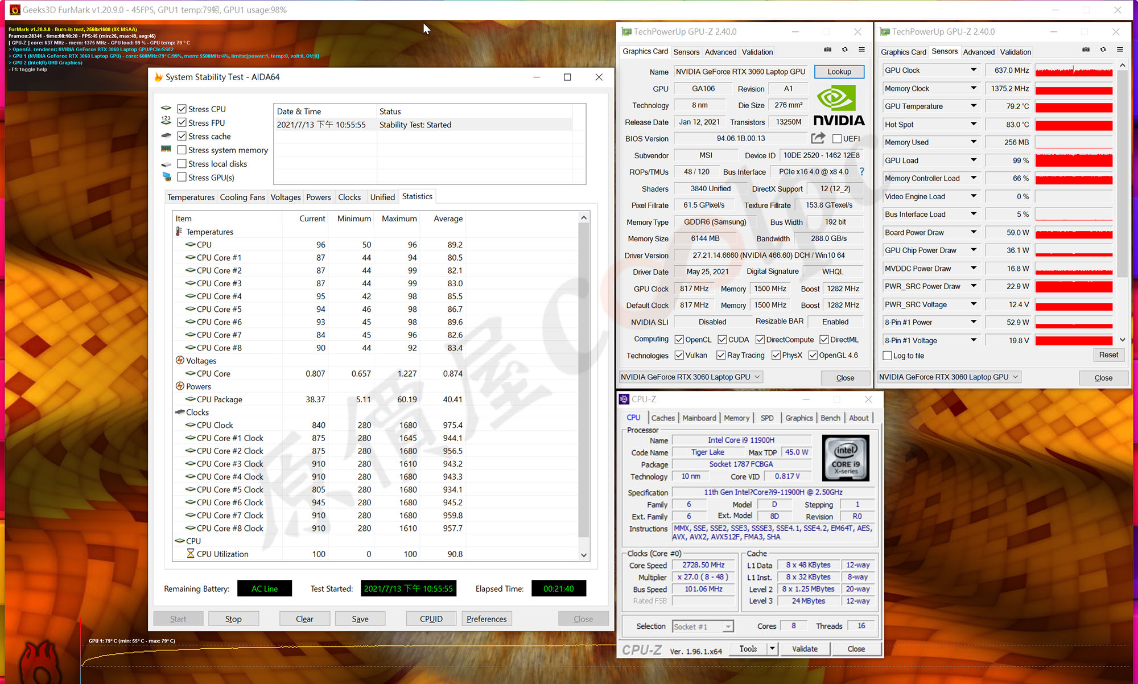Switch to the Temperatures tab in AIDA64

pos(191,197)
